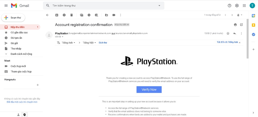The height and width of the screenshot is (117, 258).
Task: Click the mail search field
Action: (103, 6)
